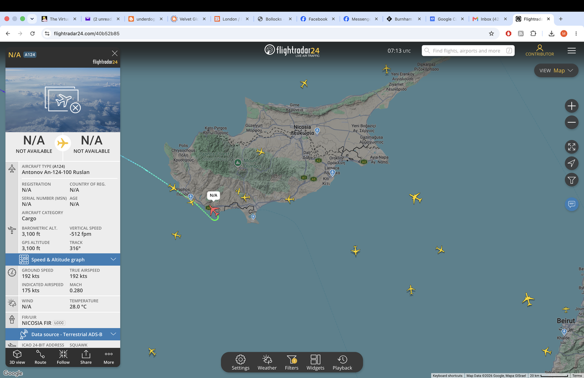Show the flight Route
Screen dimensions: 584x378
[x=40, y=357]
